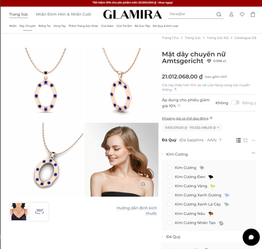Zoom the model photo with magnifier

click(x=143, y=184)
